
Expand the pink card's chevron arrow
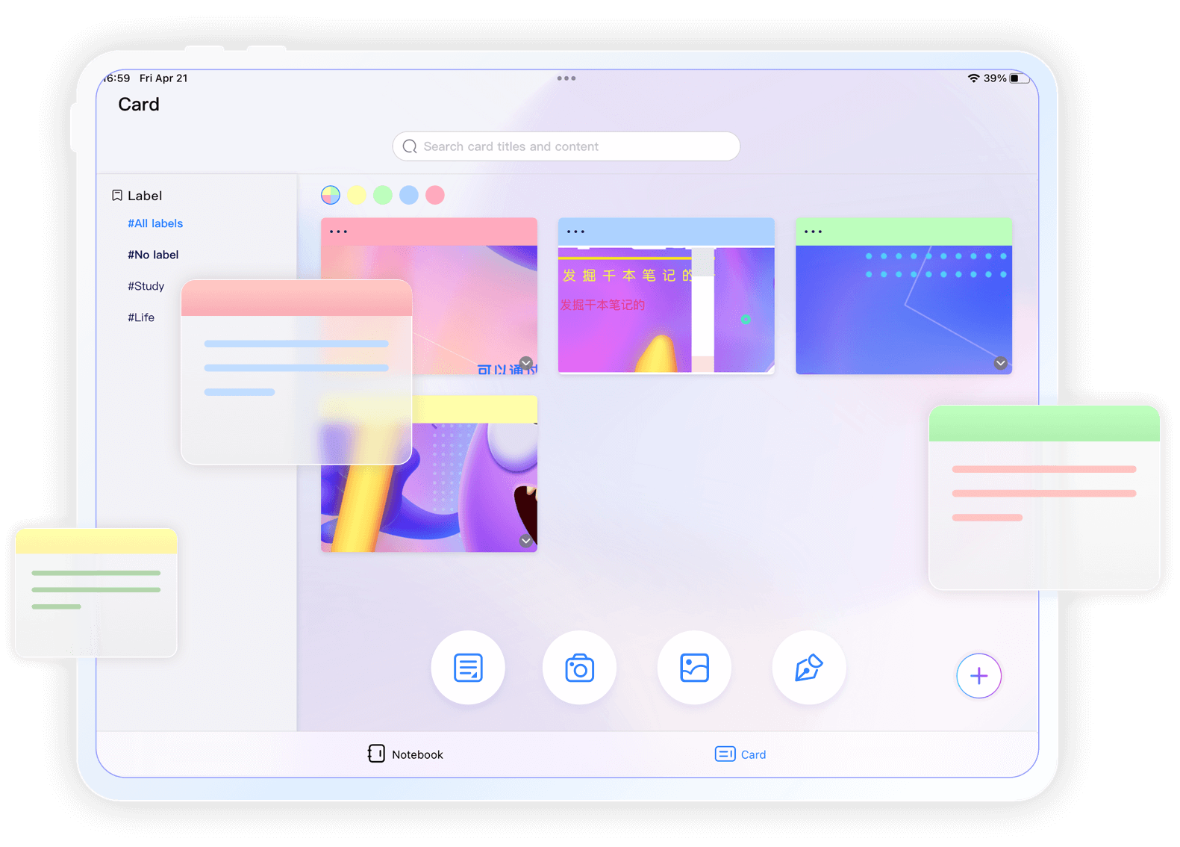pos(526,363)
